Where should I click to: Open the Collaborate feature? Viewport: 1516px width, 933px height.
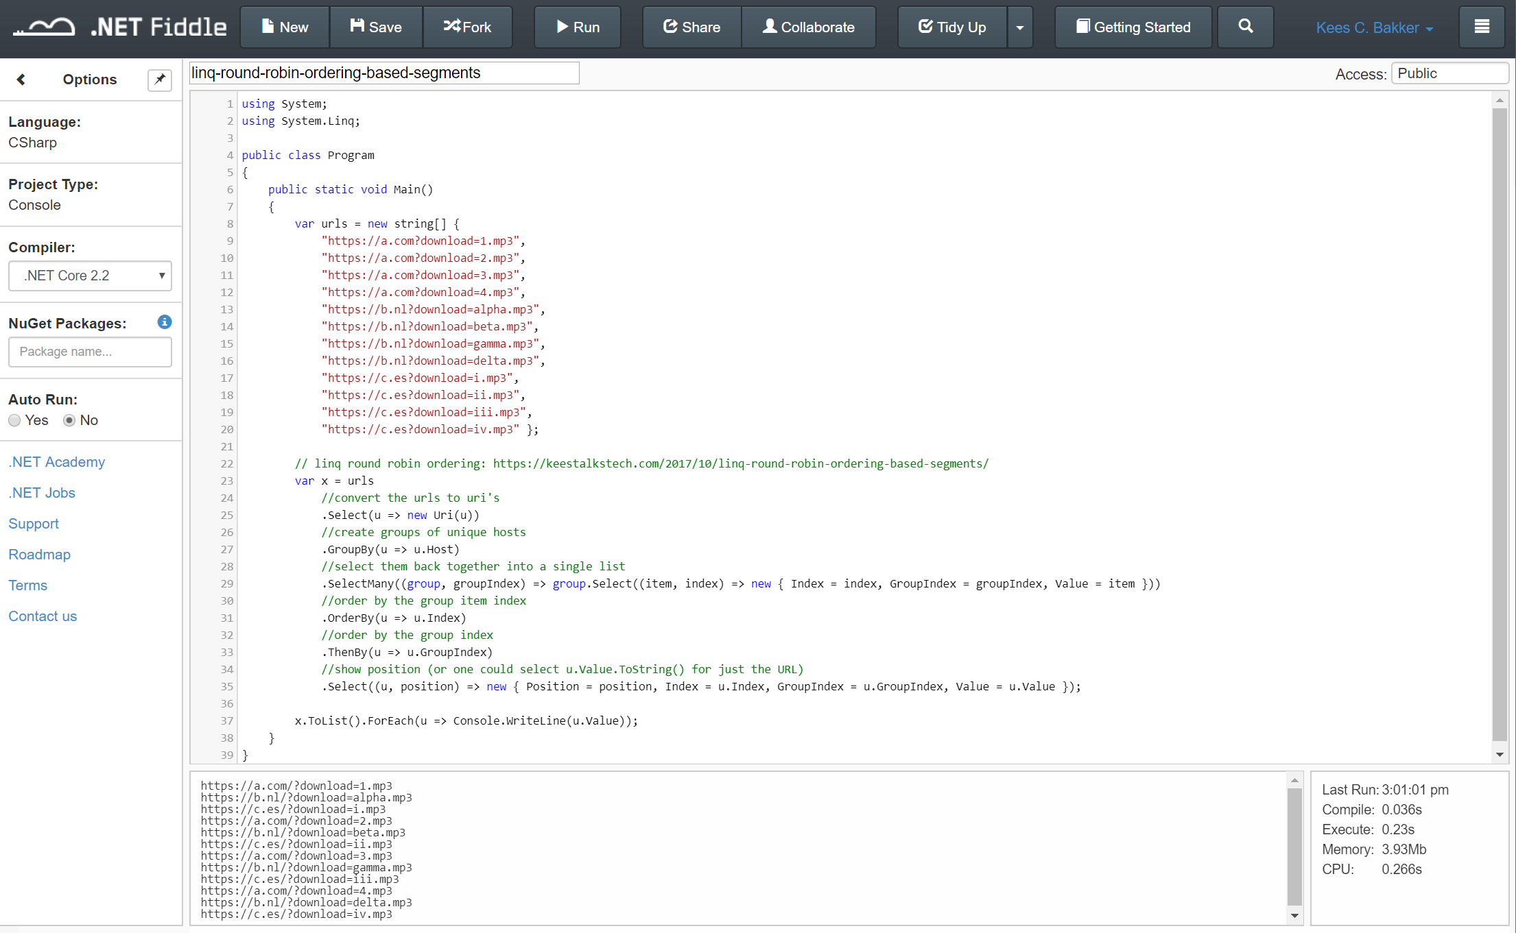coord(809,27)
